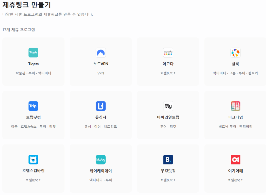Click the 제휴링크 만들기 page heading
Screen dimensions: 266x195
(27, 5)
